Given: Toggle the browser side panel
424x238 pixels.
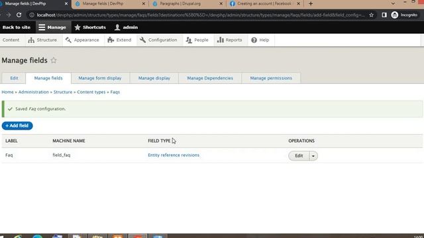Looking at the screenshot, I should (384, 15).
